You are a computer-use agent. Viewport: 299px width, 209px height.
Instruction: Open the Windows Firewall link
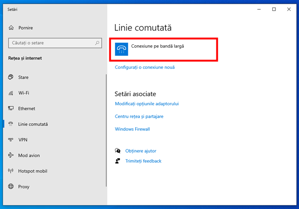click(x=132, y=129)
